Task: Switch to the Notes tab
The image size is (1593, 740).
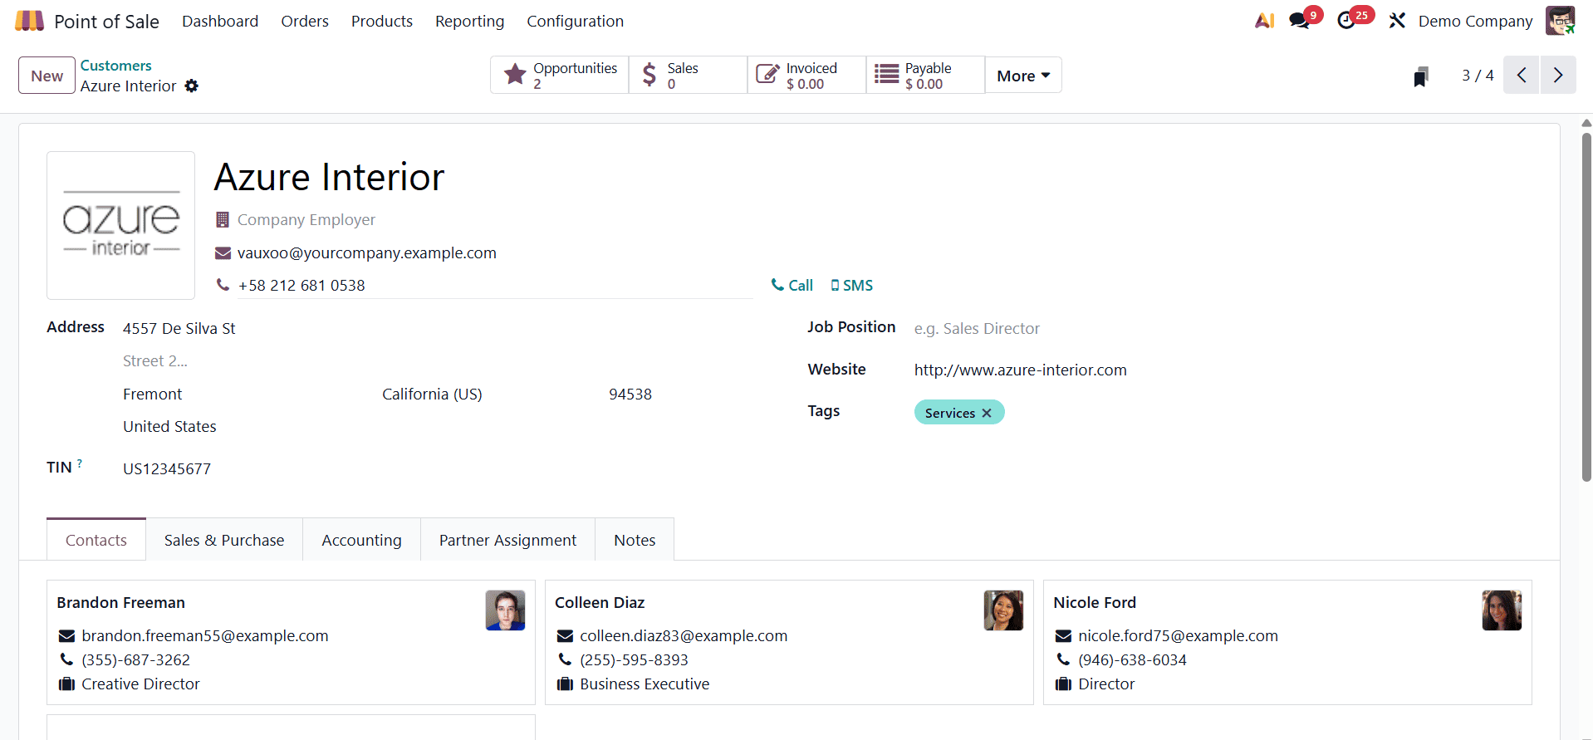Action: coord(635,540)
